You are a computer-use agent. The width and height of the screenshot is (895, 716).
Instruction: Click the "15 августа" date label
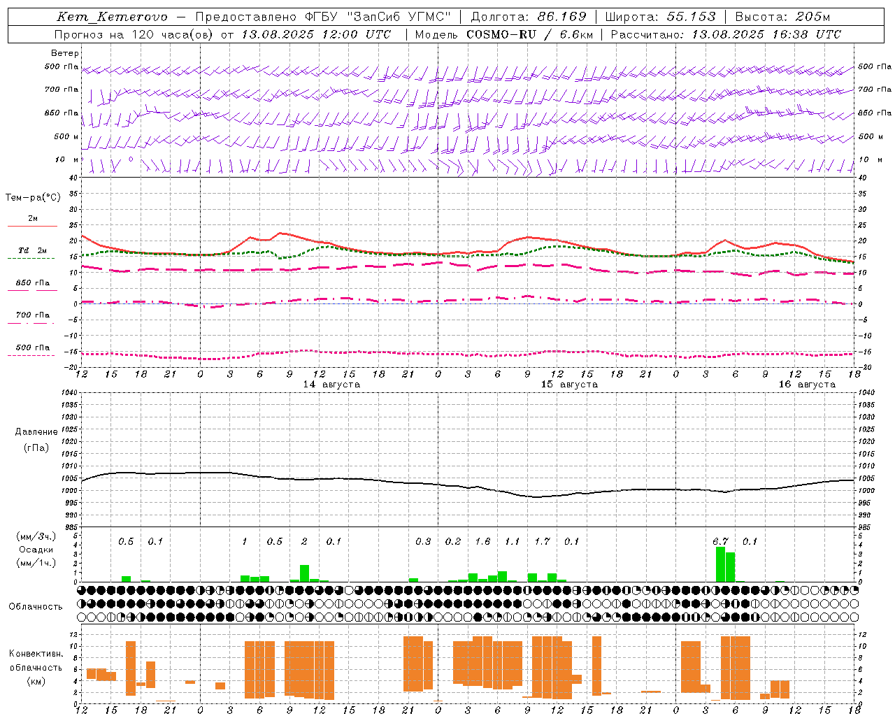tap(569, 385)
